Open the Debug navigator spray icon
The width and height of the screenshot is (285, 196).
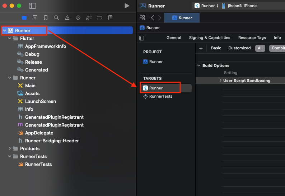pos(89,18)
